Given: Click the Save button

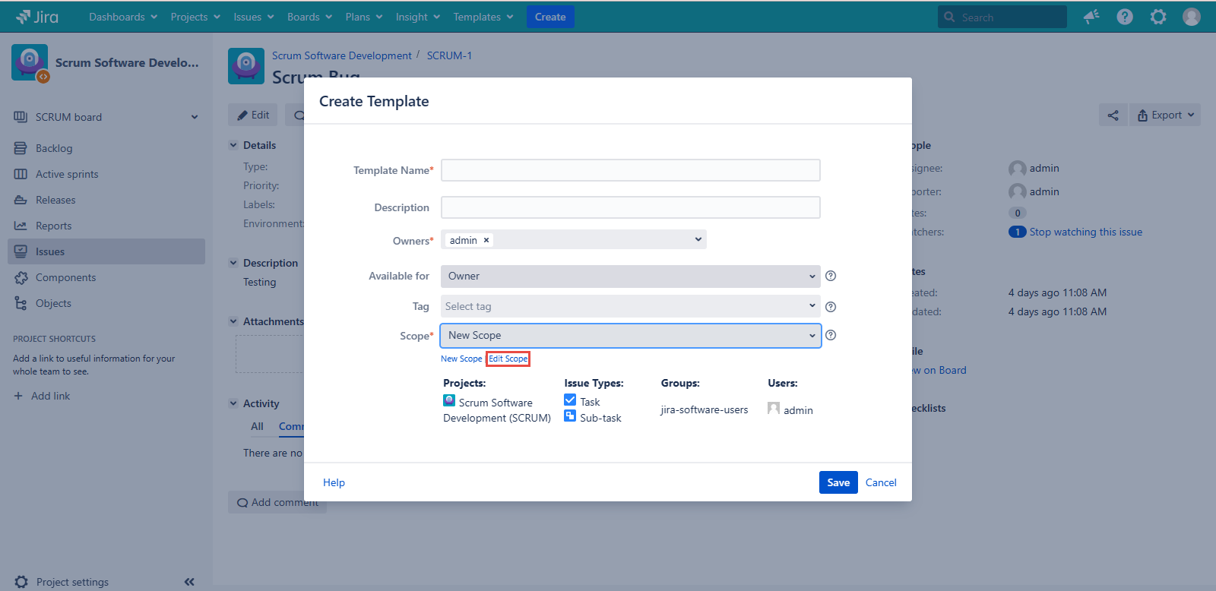Looking at the screenshot, I should [838, 482].
